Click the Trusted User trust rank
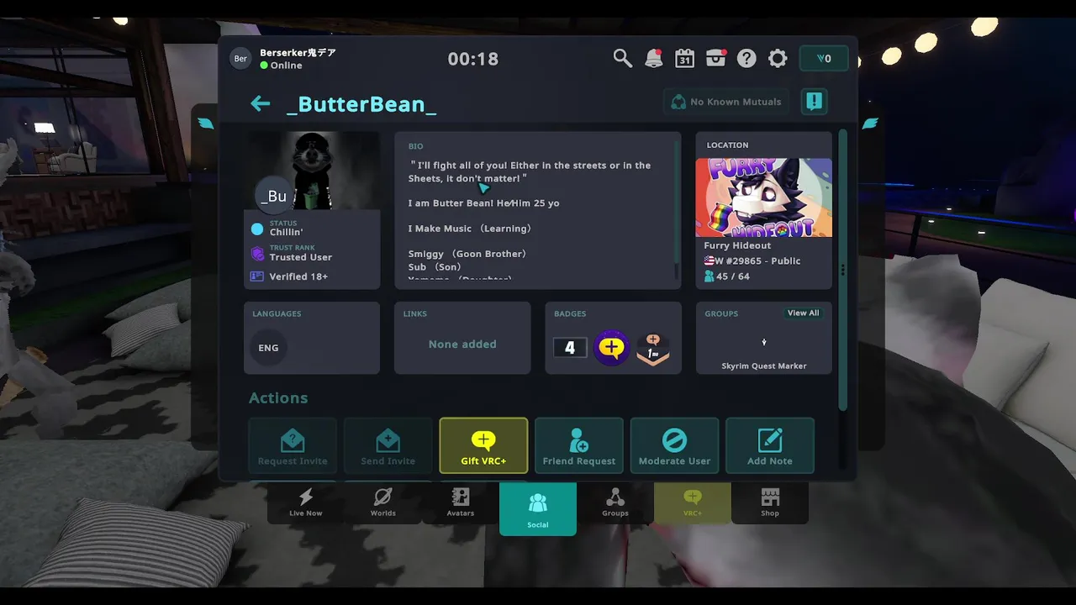 (301, 257)
